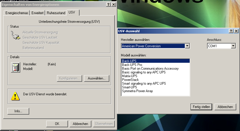Click help question mark in USV-Auswahl dialog
Screen dimensions: 240x131
pyautogui.click(x=231, y=31)
